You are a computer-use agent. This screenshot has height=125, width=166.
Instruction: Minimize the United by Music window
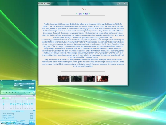(x=119, y=3)
